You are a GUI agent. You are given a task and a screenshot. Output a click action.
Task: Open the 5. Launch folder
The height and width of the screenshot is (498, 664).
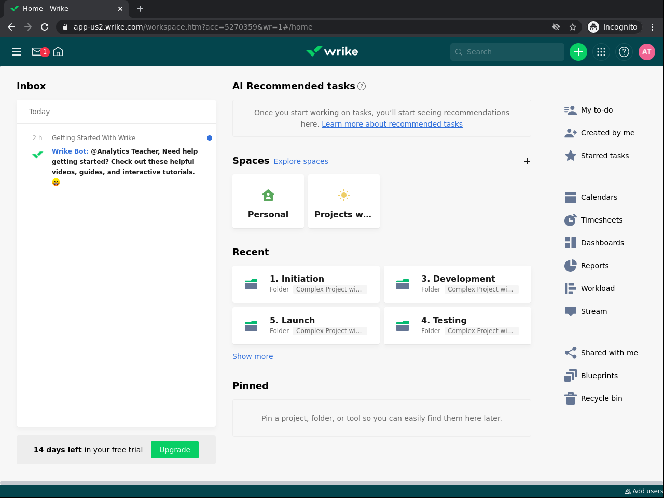coord(306,326)
